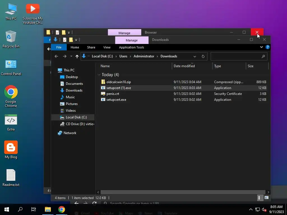Click Users in address breadcrumb
Viewport: 287px width, 215px height.
pos(123,56)
